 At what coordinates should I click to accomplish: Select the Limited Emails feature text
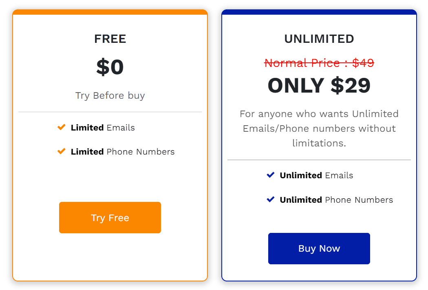(102, 127)
